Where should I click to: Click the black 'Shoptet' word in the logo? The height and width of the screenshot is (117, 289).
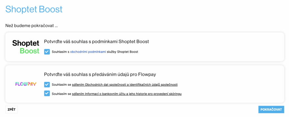[26, 43]
